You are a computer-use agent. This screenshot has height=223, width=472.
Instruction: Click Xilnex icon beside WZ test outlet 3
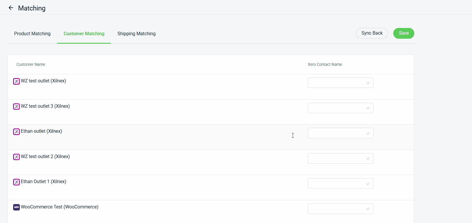pyautogui.click(x=16, y=107)
